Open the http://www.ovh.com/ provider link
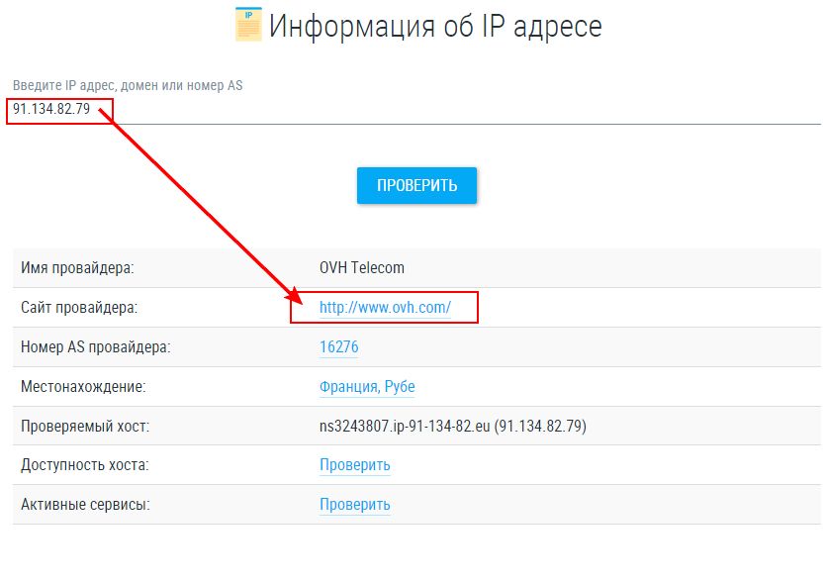Image resolution: width=827 pixels, height=582 pixels. [x=385, y=307]
